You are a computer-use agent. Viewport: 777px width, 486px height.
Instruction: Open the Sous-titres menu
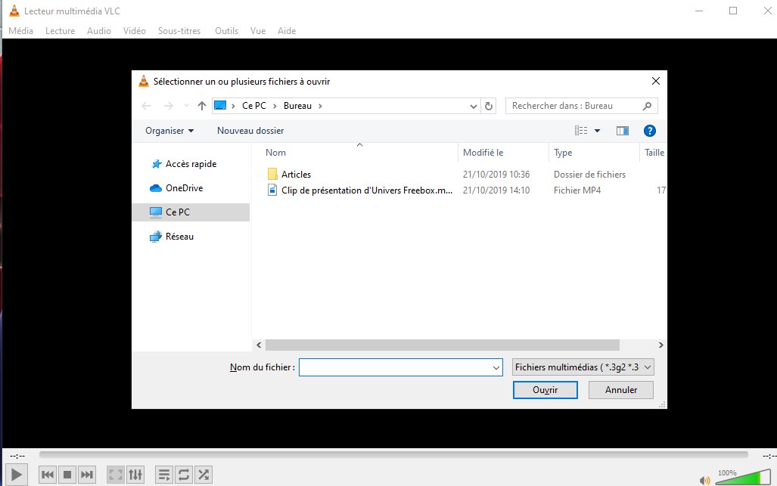pos(179,31)
